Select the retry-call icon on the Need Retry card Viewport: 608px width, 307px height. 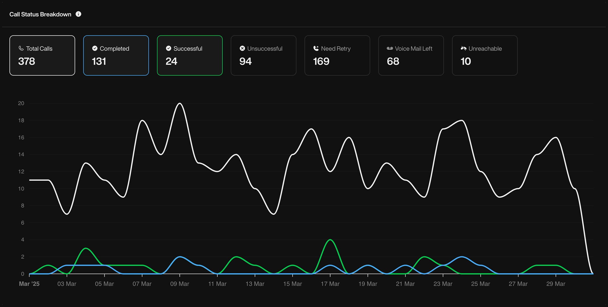click(x=316, y=48)
